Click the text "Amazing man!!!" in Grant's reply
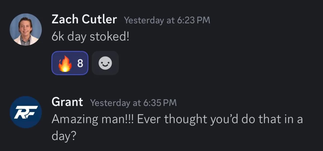This screenshot has width=323, height=151. pos(93,119)
